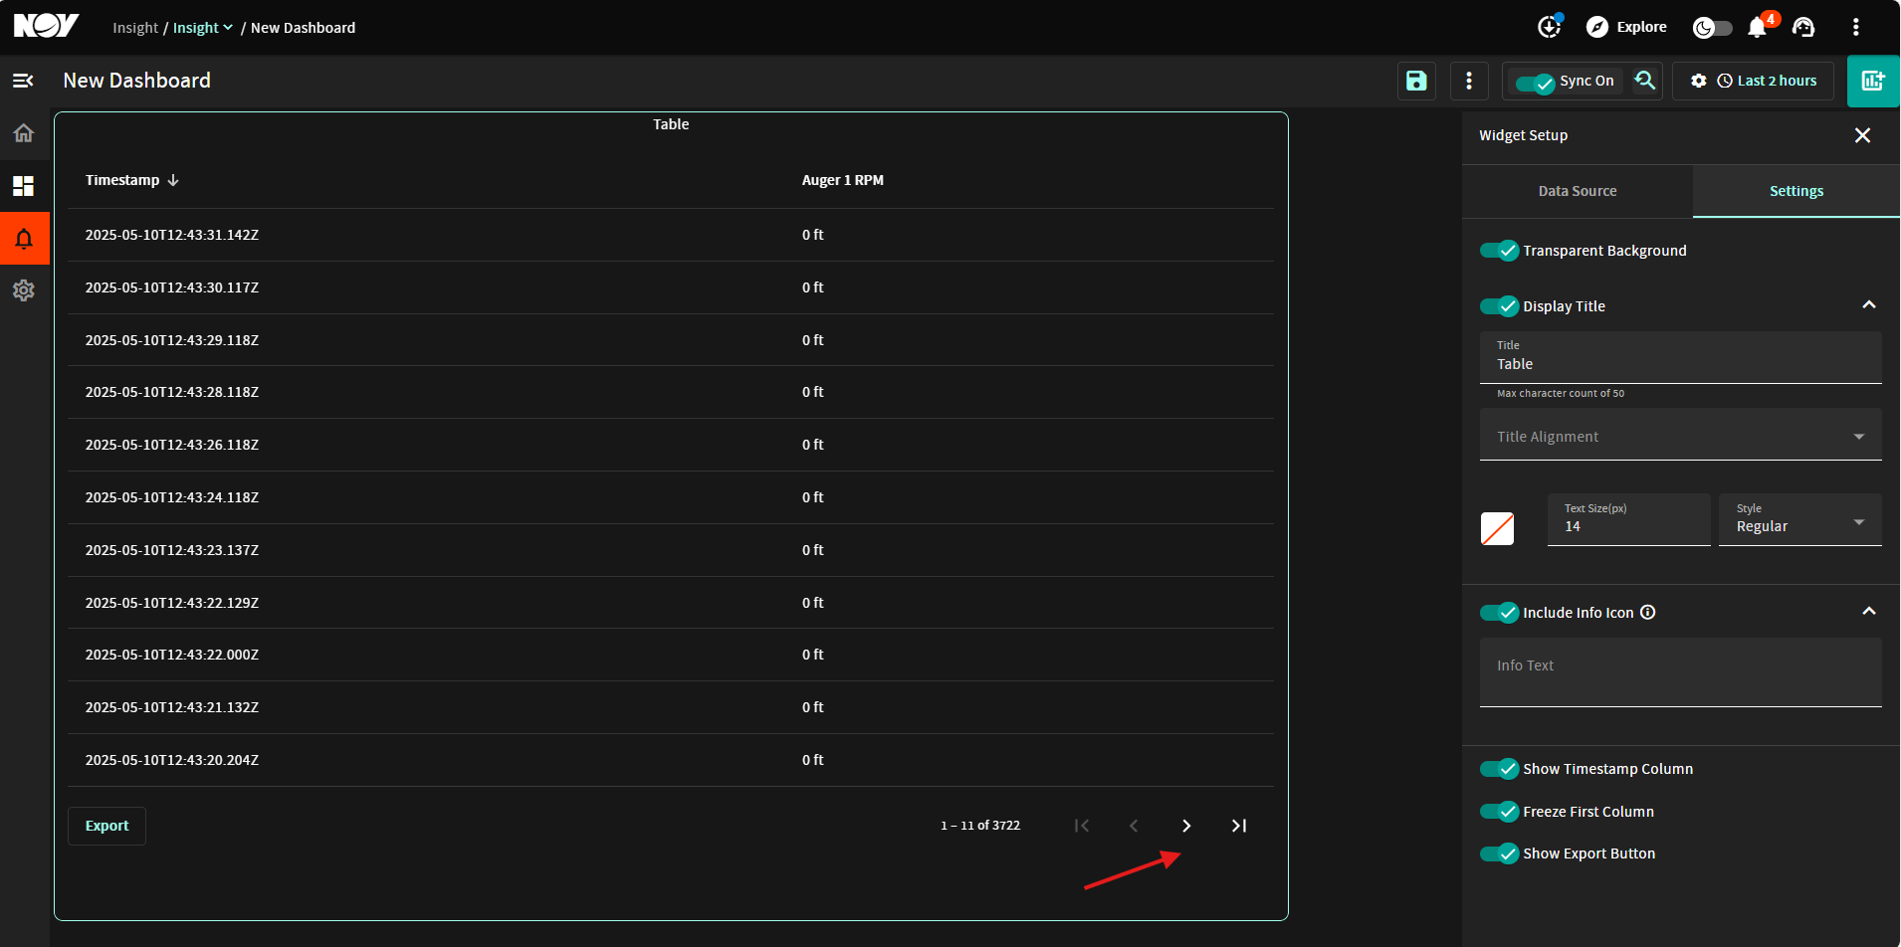This screenshot has height=947, width=1901.
Task: Click the Explore label
Action: tap(1641, 27)
